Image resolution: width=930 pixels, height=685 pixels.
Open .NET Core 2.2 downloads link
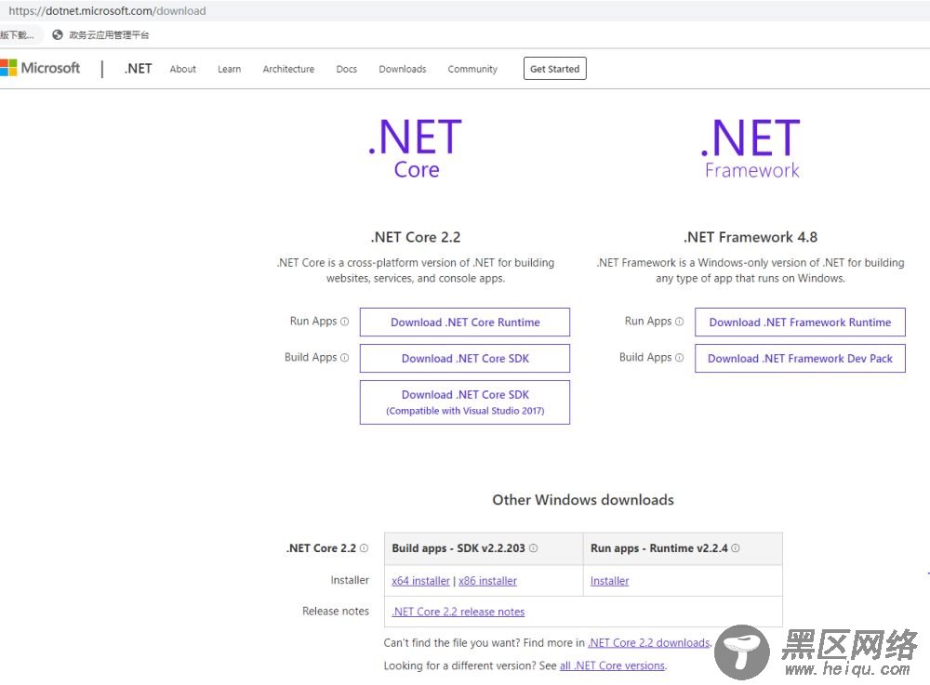point(649,642)
